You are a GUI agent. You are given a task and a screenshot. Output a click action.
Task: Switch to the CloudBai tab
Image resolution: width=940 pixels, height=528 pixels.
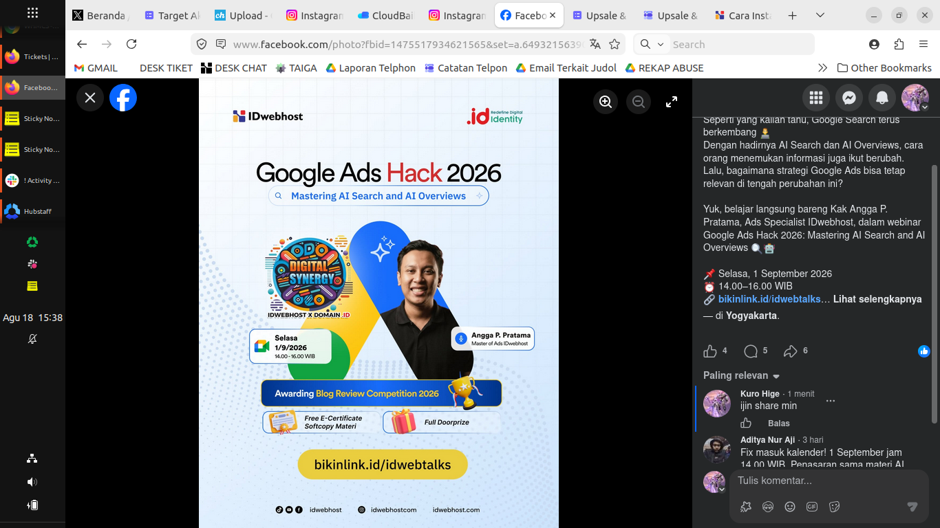(386, 15)
